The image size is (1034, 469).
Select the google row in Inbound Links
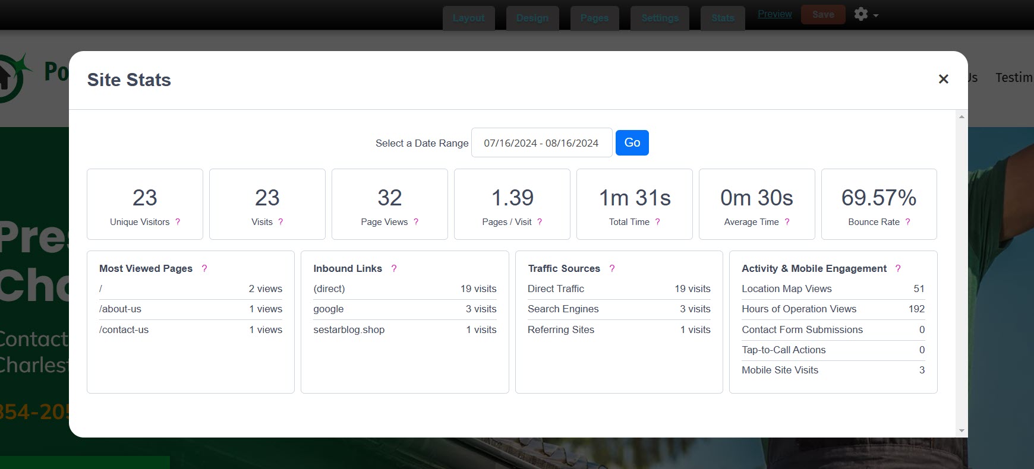click(405, 309)
